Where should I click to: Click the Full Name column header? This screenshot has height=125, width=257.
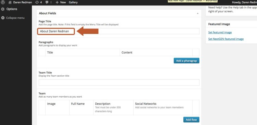click(78, 104)
